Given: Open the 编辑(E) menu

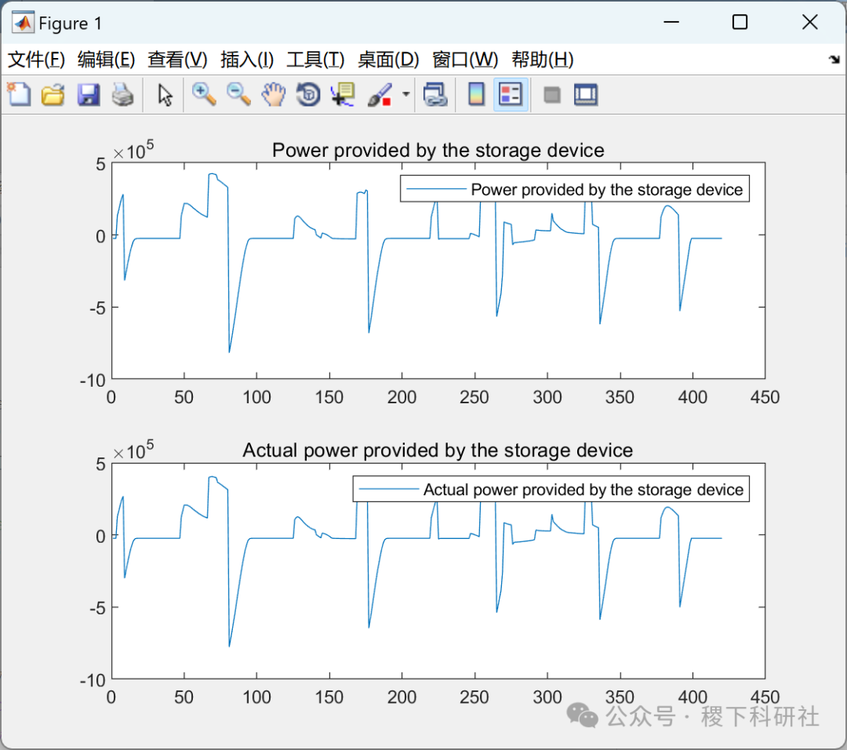Looking at the screenshot, I should 107,60.
